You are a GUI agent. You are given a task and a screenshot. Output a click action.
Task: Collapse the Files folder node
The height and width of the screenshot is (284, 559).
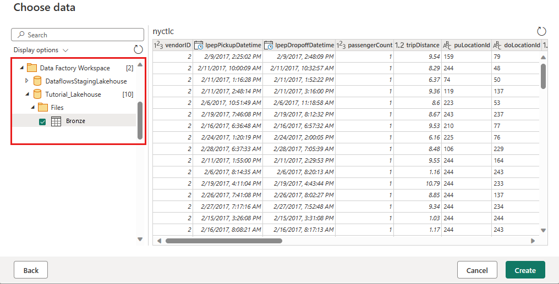33,107
